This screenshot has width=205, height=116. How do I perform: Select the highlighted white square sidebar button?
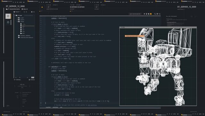pyautogui.click(x=8, y=16)
